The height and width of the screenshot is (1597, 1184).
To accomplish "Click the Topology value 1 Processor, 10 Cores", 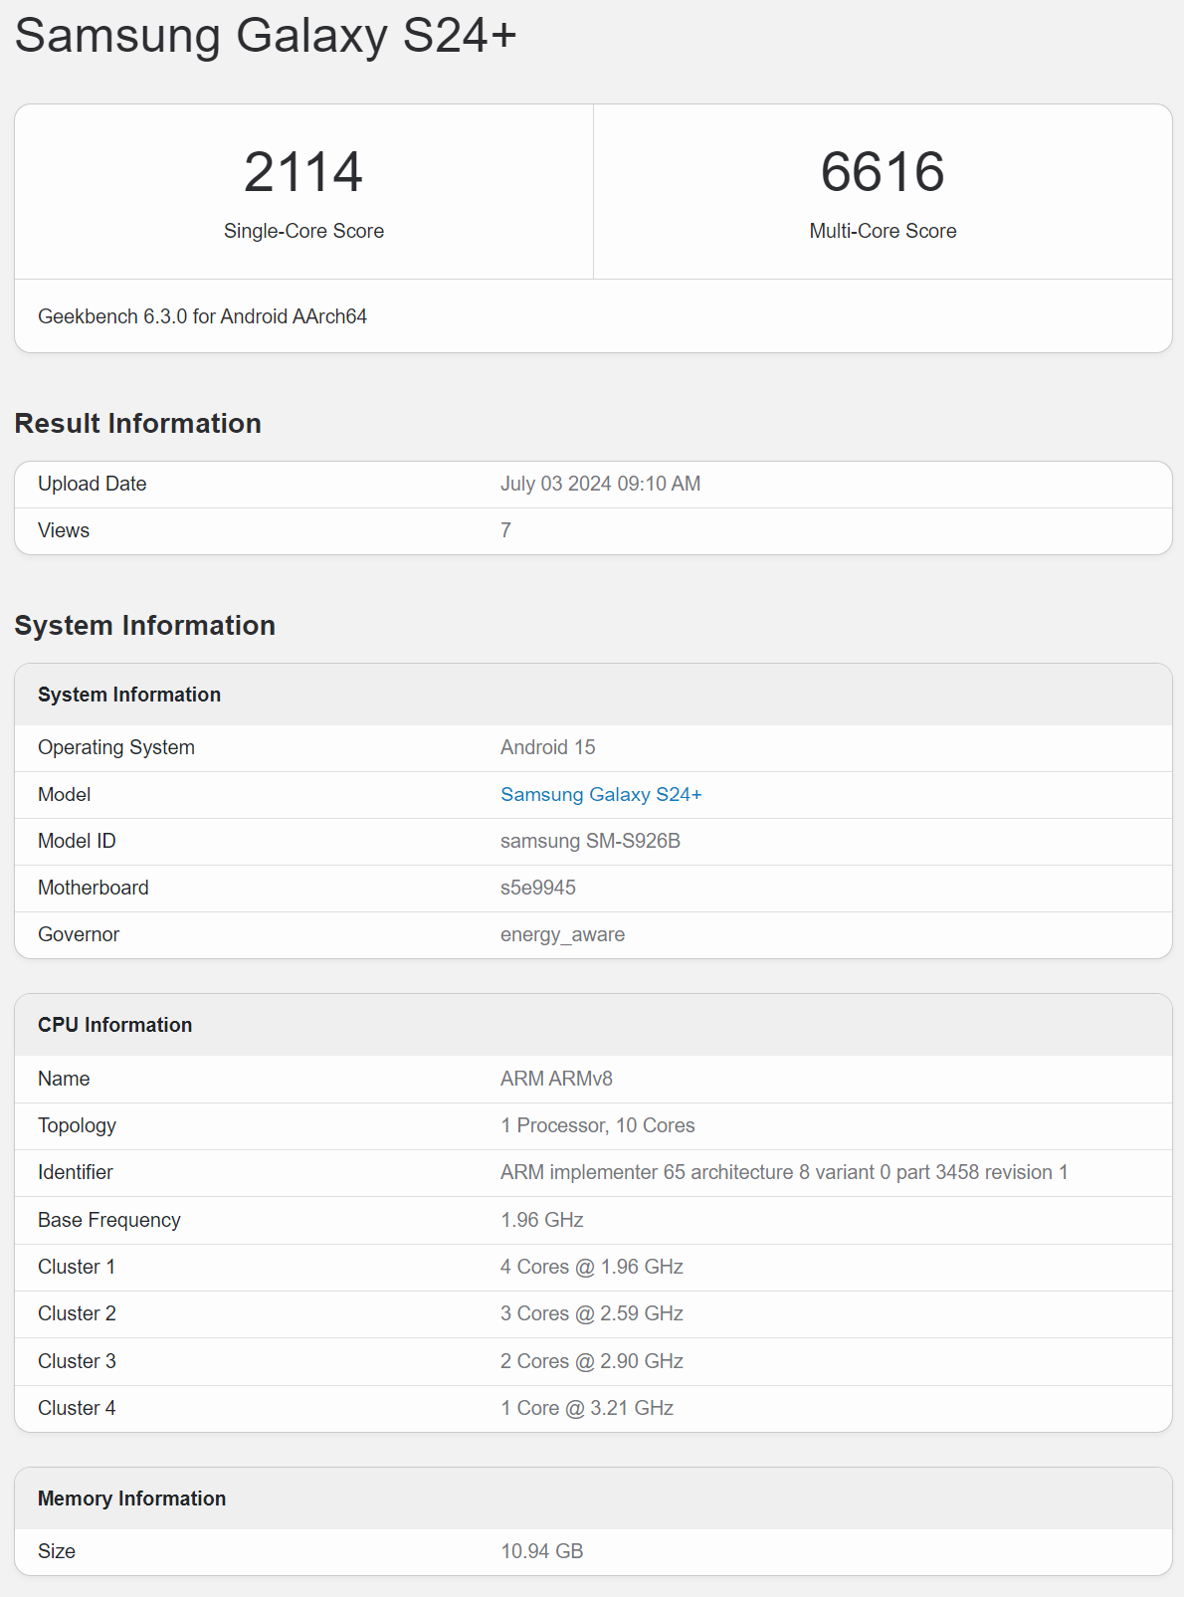I will (597, 1125).
